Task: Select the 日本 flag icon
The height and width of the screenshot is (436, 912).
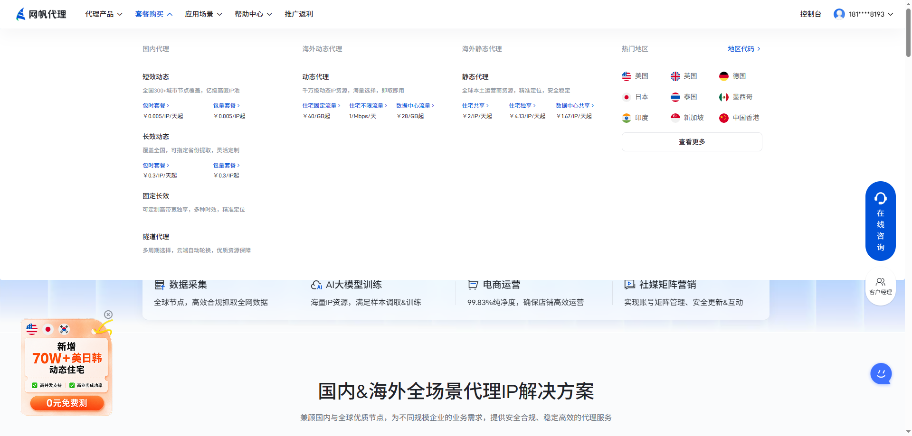Action: pos(627,97)
